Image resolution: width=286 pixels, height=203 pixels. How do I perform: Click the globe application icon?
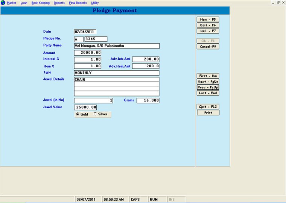point(3,3)
